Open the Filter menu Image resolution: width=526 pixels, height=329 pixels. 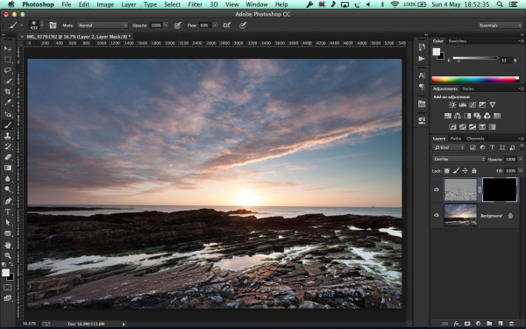(x=195, y=4)
